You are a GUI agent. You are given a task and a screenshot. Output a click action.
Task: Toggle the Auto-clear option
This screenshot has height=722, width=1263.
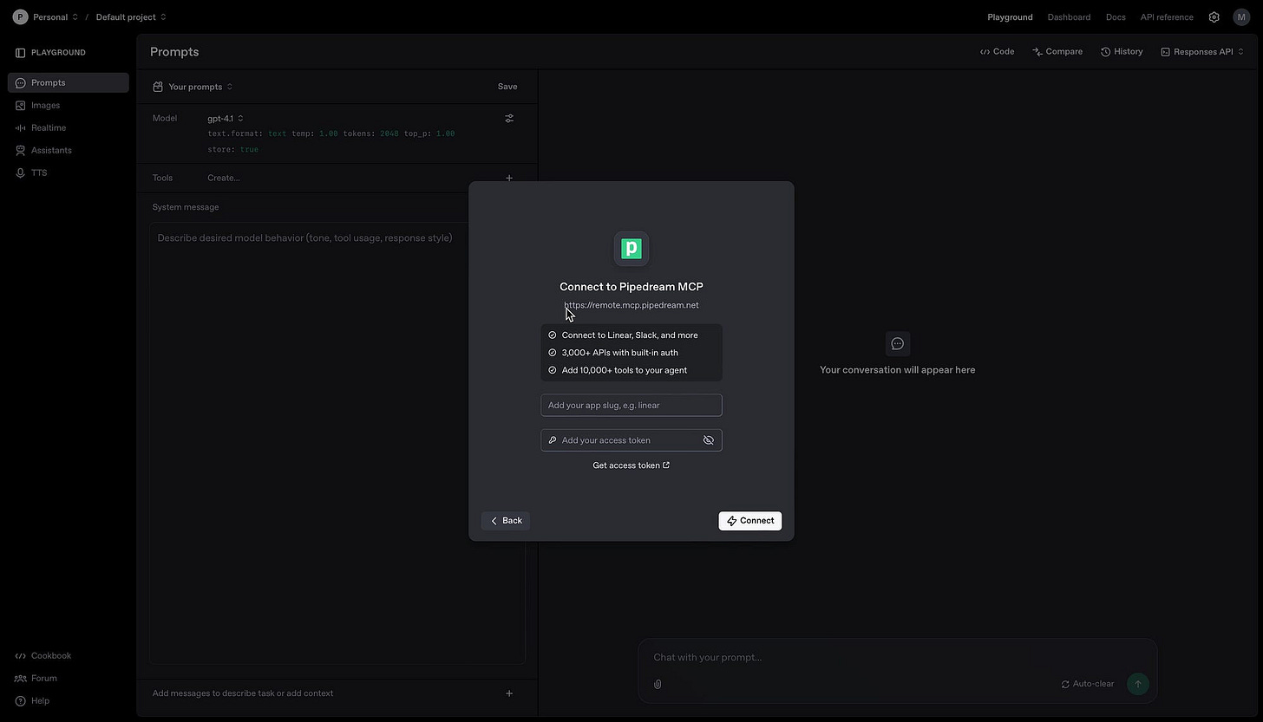(x=1088, y=684)
